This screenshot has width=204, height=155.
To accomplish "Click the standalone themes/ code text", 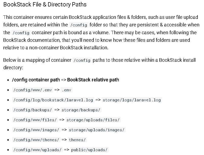I will 77,140.
